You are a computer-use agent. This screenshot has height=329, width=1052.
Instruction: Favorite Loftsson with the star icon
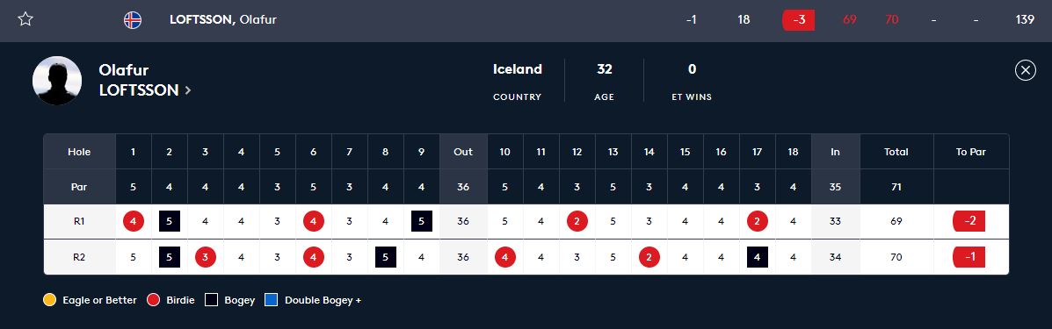pos(25,18)
